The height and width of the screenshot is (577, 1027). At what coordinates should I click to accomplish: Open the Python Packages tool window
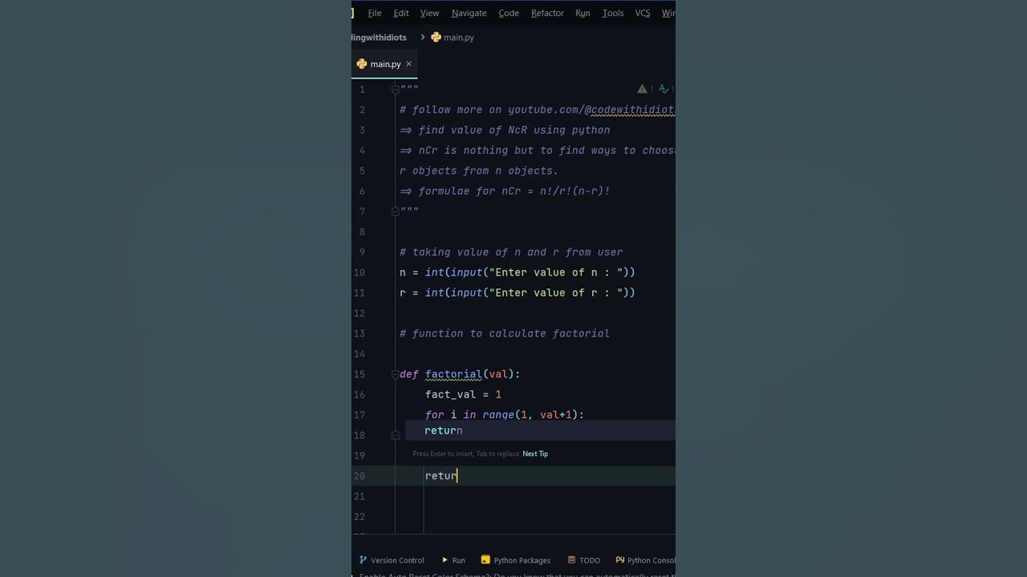pyautogui.click(x=515, y=560)
